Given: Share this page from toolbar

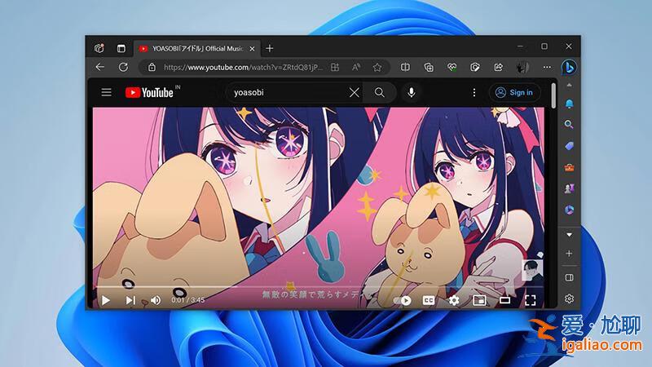Looking at the screenshot, I should [x=498, y=67].
